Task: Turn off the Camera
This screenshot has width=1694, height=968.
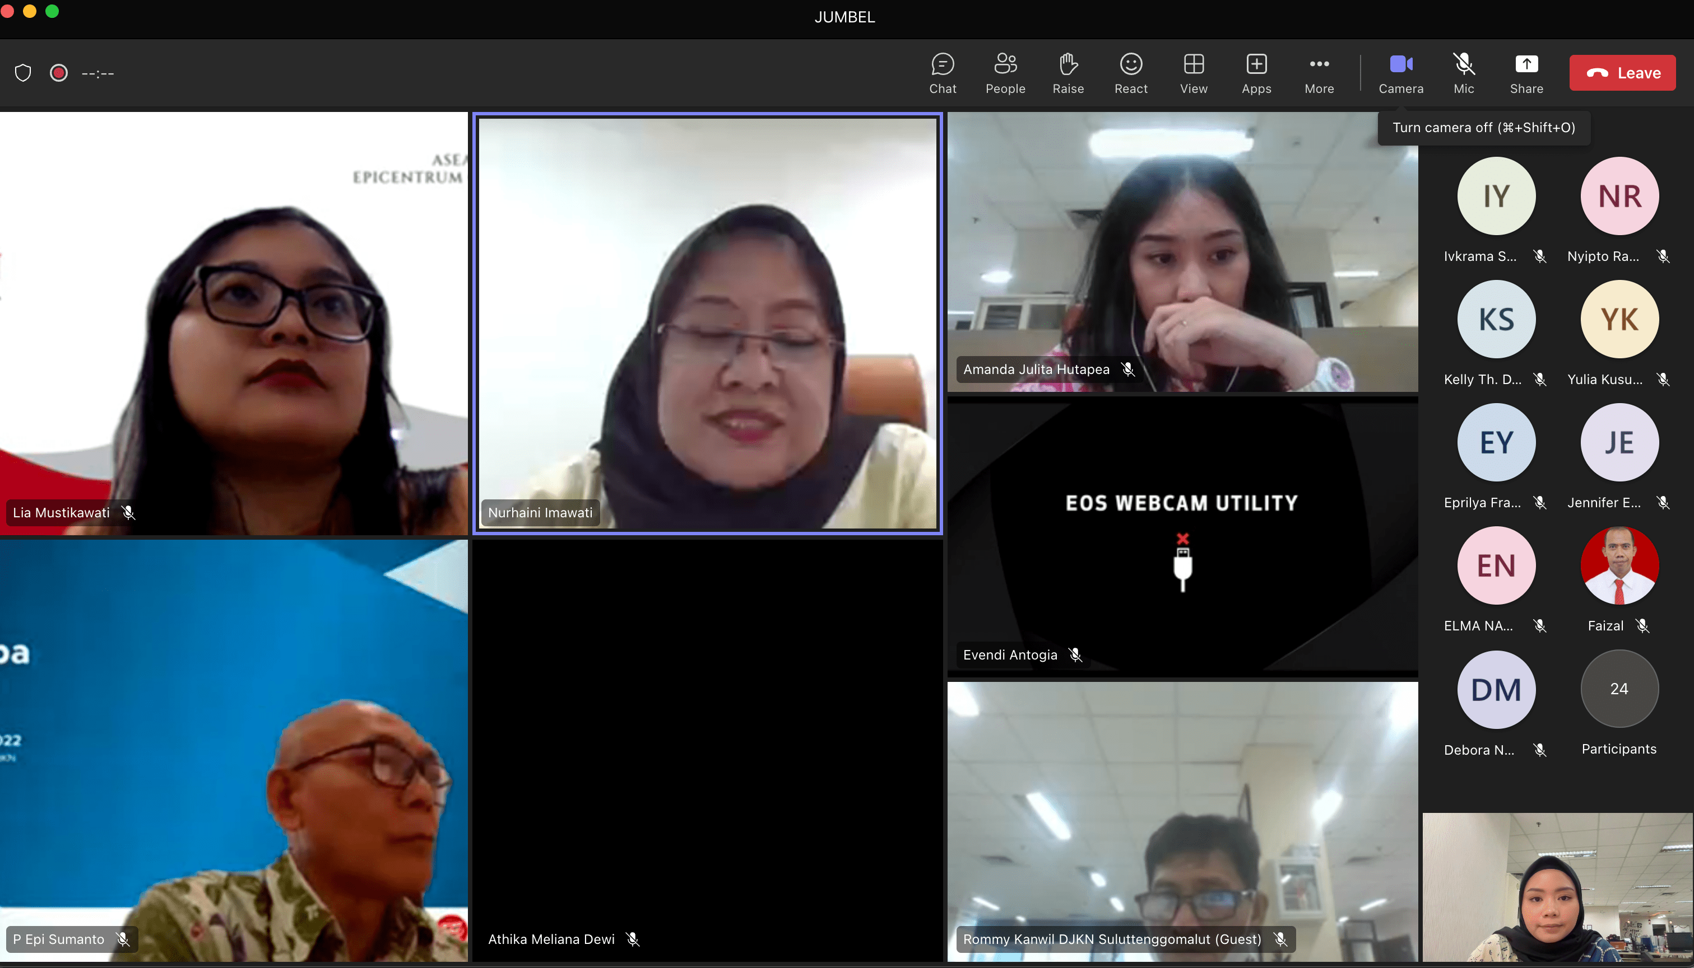Action: [1400, 72]
